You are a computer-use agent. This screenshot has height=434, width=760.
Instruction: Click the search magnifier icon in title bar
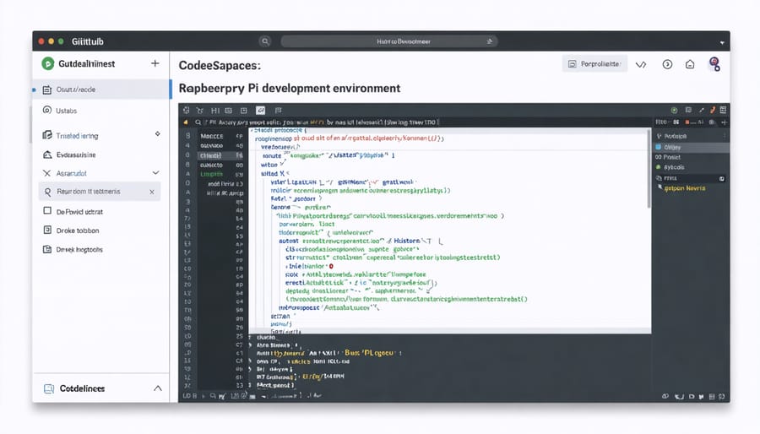tap(265, 41)
